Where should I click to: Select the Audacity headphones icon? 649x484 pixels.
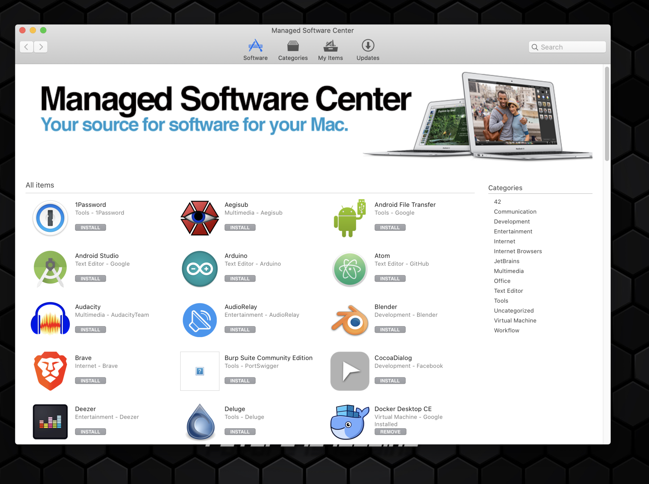(50, 319)
